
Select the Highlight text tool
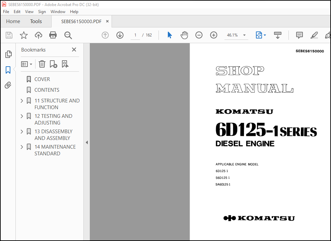pyautogui.click(x=314, y=35)
